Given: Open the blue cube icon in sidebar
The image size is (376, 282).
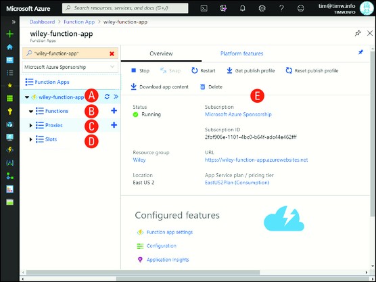Looking at the screenshot, I should coord(10,124).
